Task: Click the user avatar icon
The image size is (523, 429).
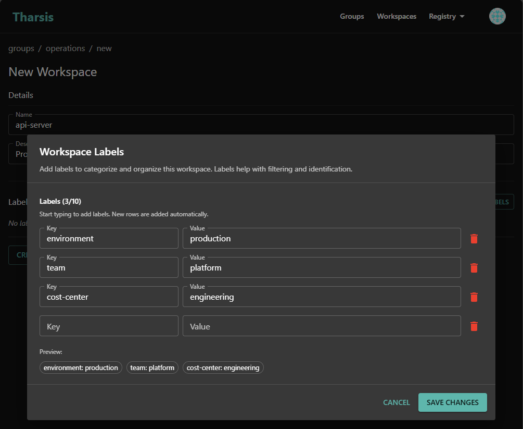Action: tap(497, 16)
